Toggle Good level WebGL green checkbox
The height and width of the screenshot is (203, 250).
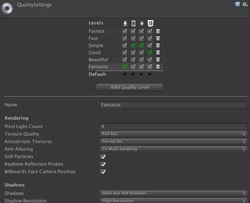(150, 52)
